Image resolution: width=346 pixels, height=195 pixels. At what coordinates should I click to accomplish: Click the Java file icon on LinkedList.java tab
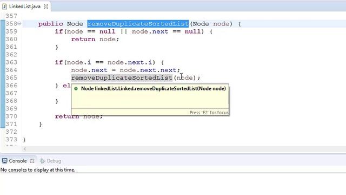(4, 6)
